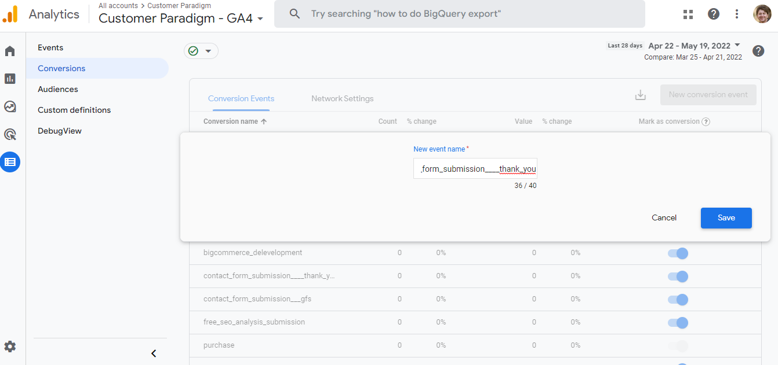Toggle free_seo_analysis_submission conversion switch

(x=678, y=323)
